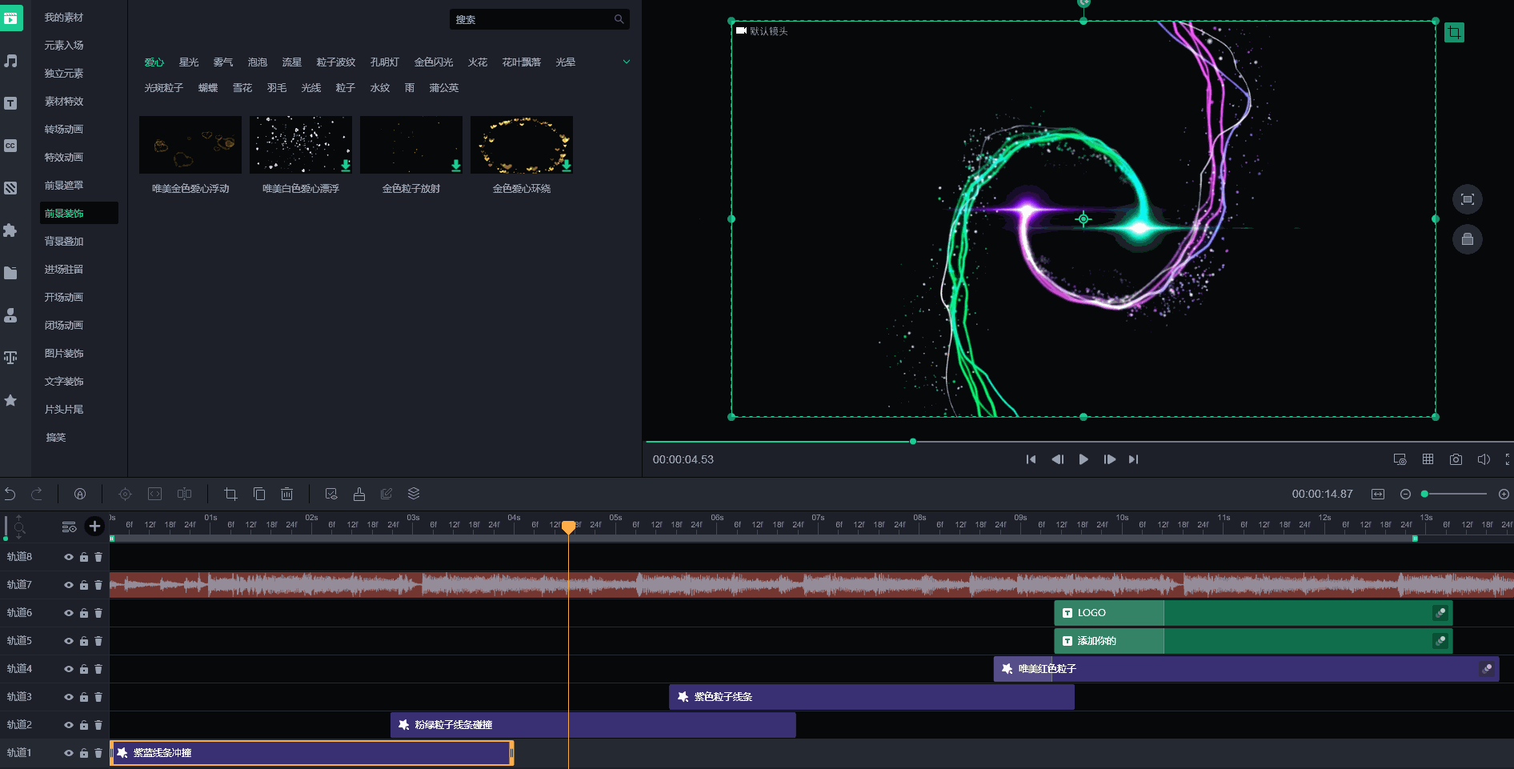Add a new track with plus button
The width and height of the screenshot is (1514, 769).
pyautogui.click(x=94, y=526)
